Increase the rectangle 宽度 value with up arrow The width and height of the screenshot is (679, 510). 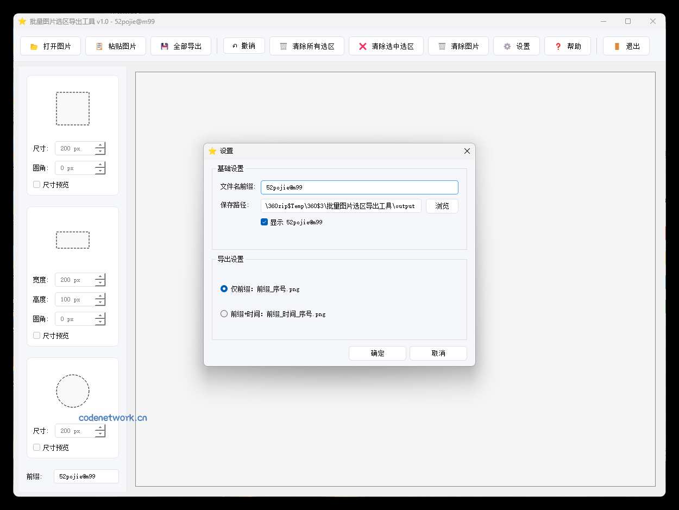100,277
